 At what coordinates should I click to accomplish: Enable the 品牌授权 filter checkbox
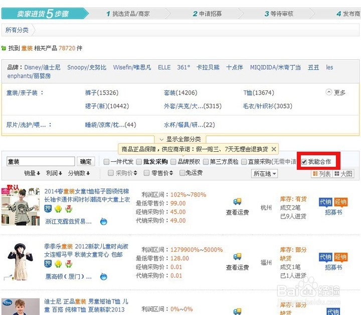click(173, 162)
